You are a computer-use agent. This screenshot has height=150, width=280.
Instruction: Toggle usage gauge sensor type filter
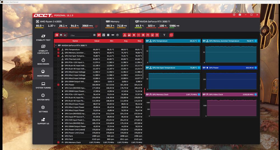pos(152,35)
